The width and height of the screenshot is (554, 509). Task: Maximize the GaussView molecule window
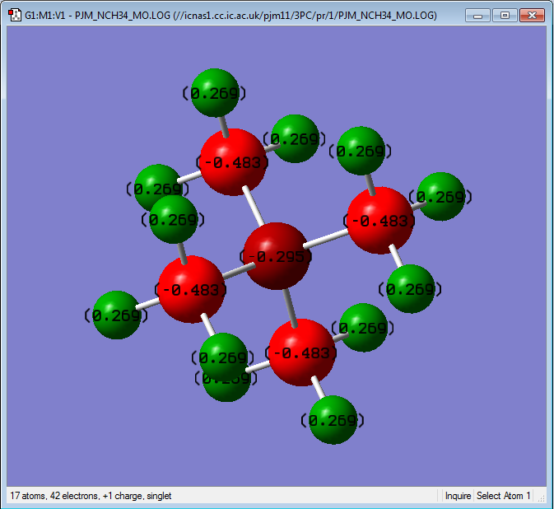point(505,15)
